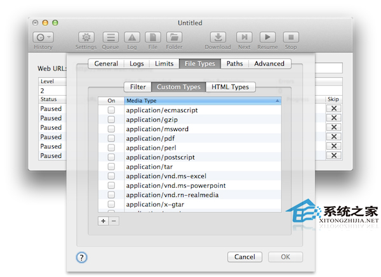381x277 pixels.
Task: Open the History dropdown in toolbar
Action: click(43, 37)
